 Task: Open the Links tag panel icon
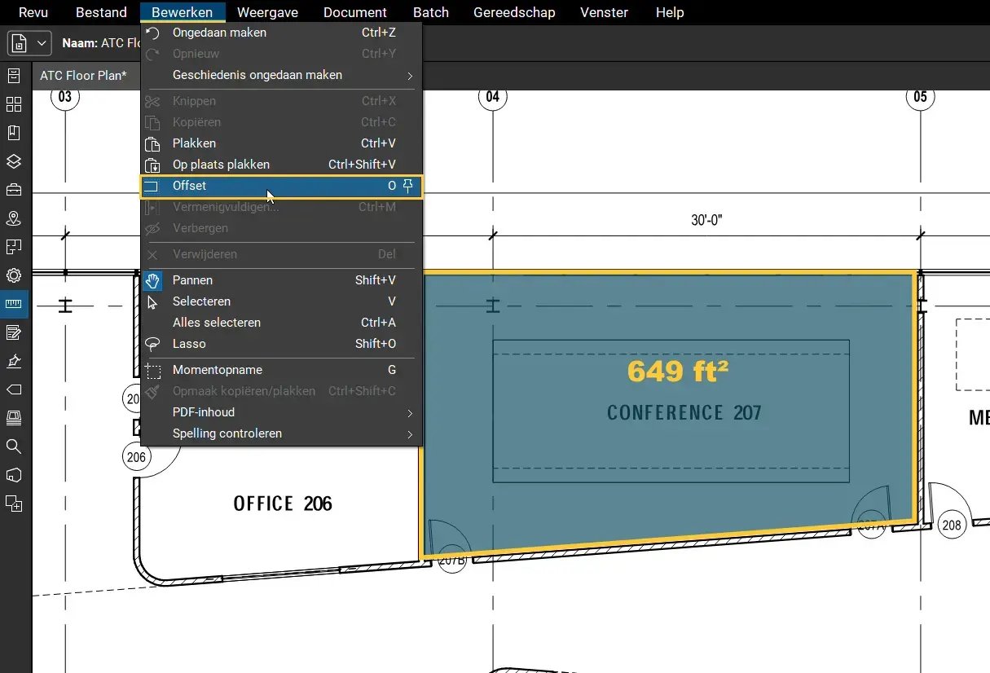pos(14,389)
